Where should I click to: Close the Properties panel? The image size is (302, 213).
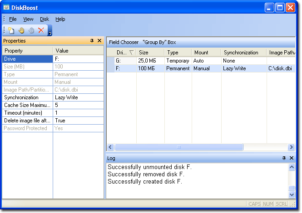click(x=99, y=41)
